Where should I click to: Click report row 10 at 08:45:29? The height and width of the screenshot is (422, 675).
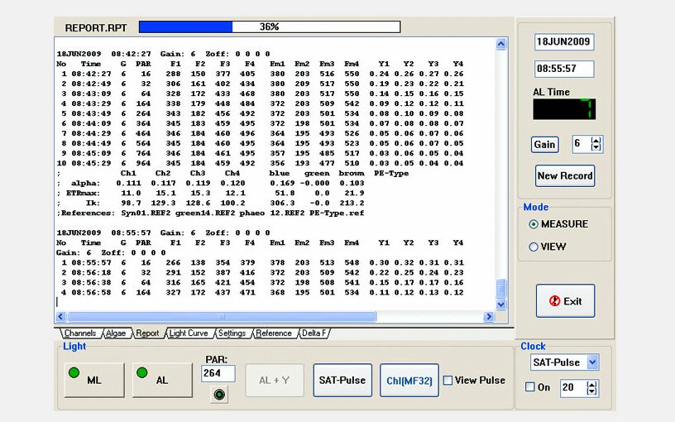click(x=260, y=163)
